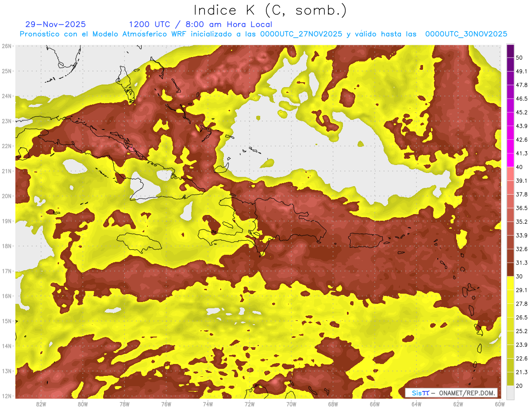Image resolution: width=531 pixels, height=410 pixels.
Task: Click longitude label '72W'
Action: click(x=250, y=404)
